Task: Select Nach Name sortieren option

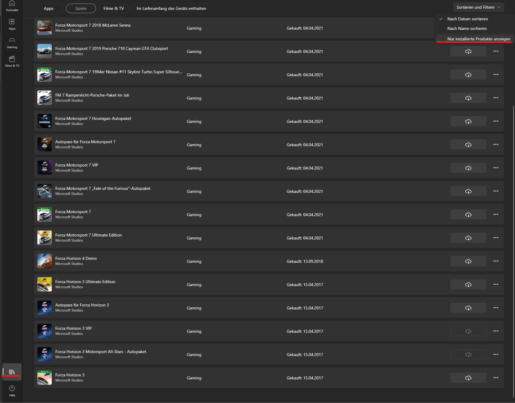Action: click(x=475, y=28)
